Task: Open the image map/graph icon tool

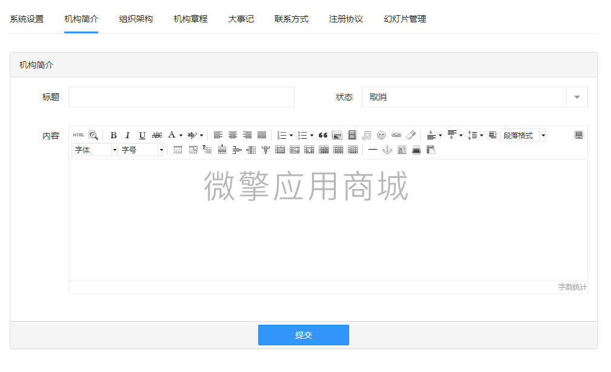Action: click(402, 150)
